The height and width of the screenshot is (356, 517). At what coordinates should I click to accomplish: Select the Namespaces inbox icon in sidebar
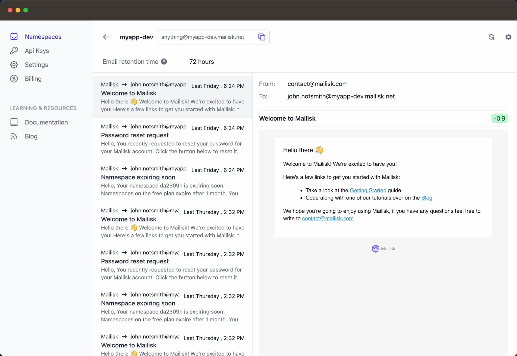pos(14,37)
